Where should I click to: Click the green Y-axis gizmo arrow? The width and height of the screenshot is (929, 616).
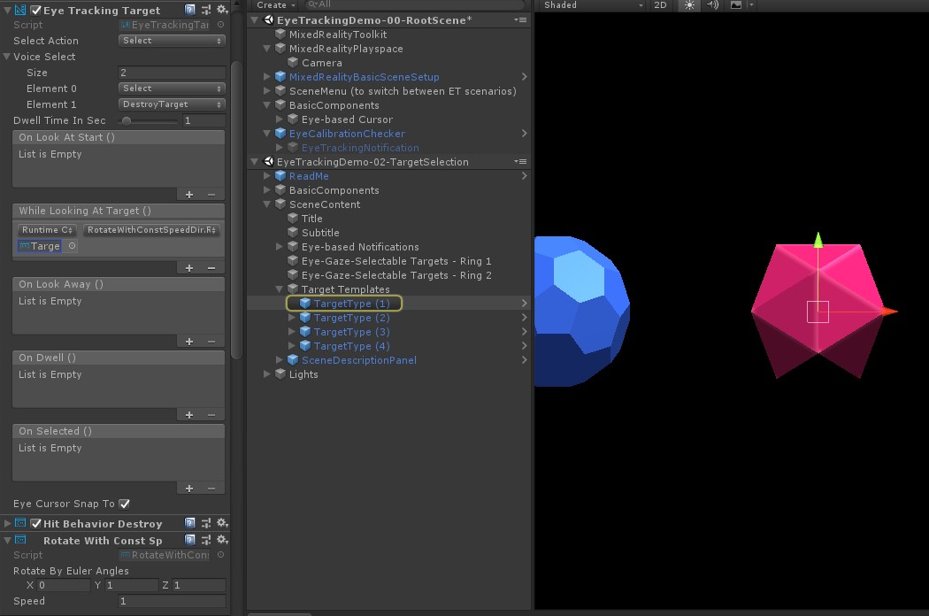[x=818, y=240]
